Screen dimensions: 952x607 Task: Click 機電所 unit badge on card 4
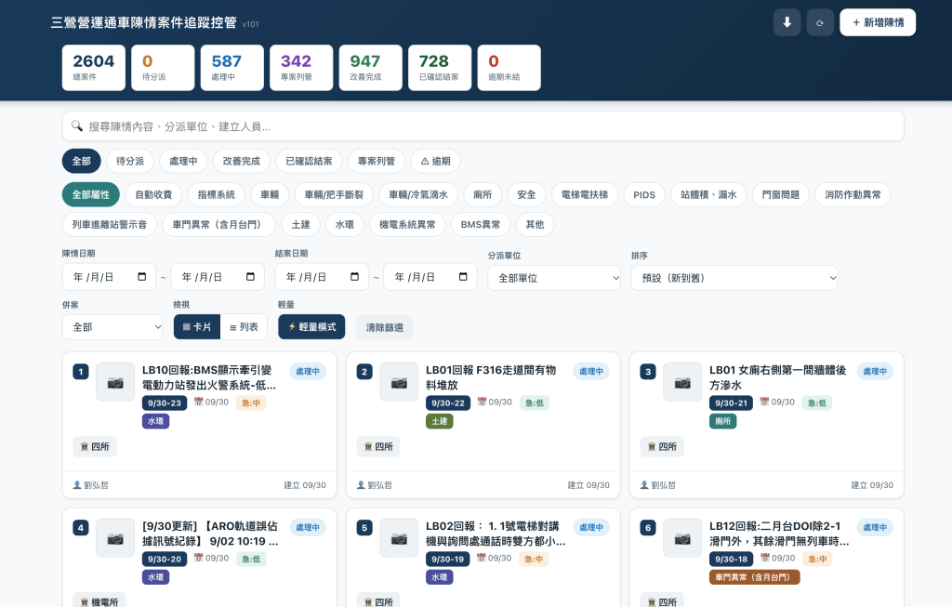(x=99, y=601)
